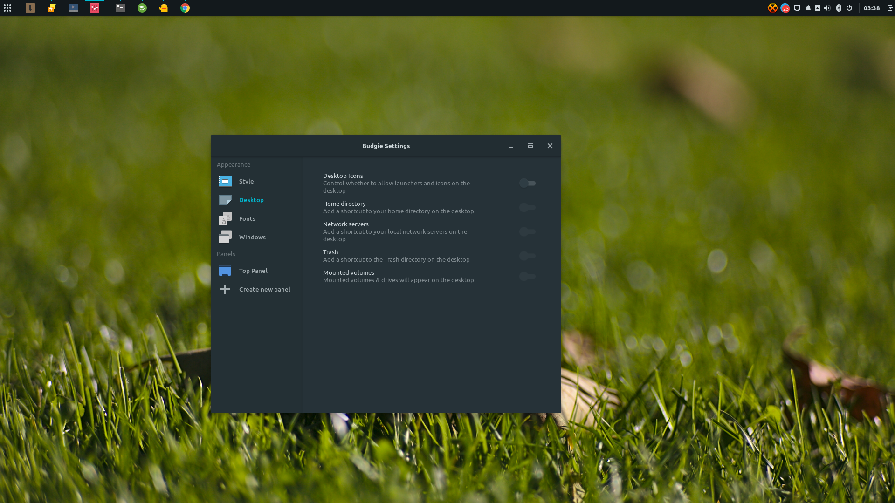Toggle the Mounted volumes switch
895x503 pixels.
(x=528, y=276)
